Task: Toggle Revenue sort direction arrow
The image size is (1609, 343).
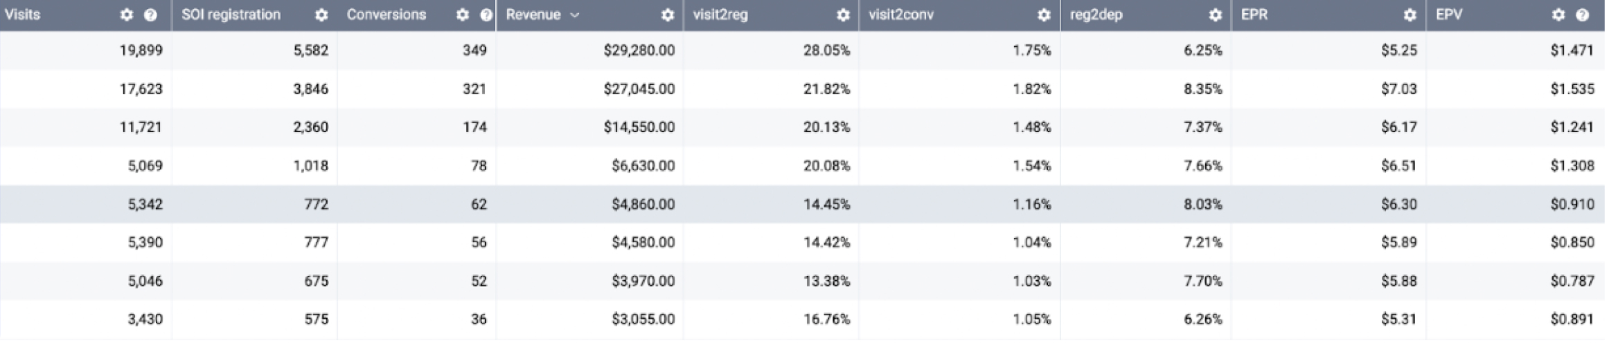Action: coord(575,15)
